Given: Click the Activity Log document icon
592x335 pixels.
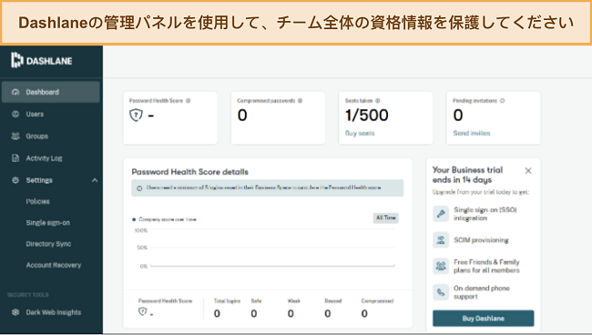Looking at the screenshot, I should pyautogui.click(x=15, y=158).
